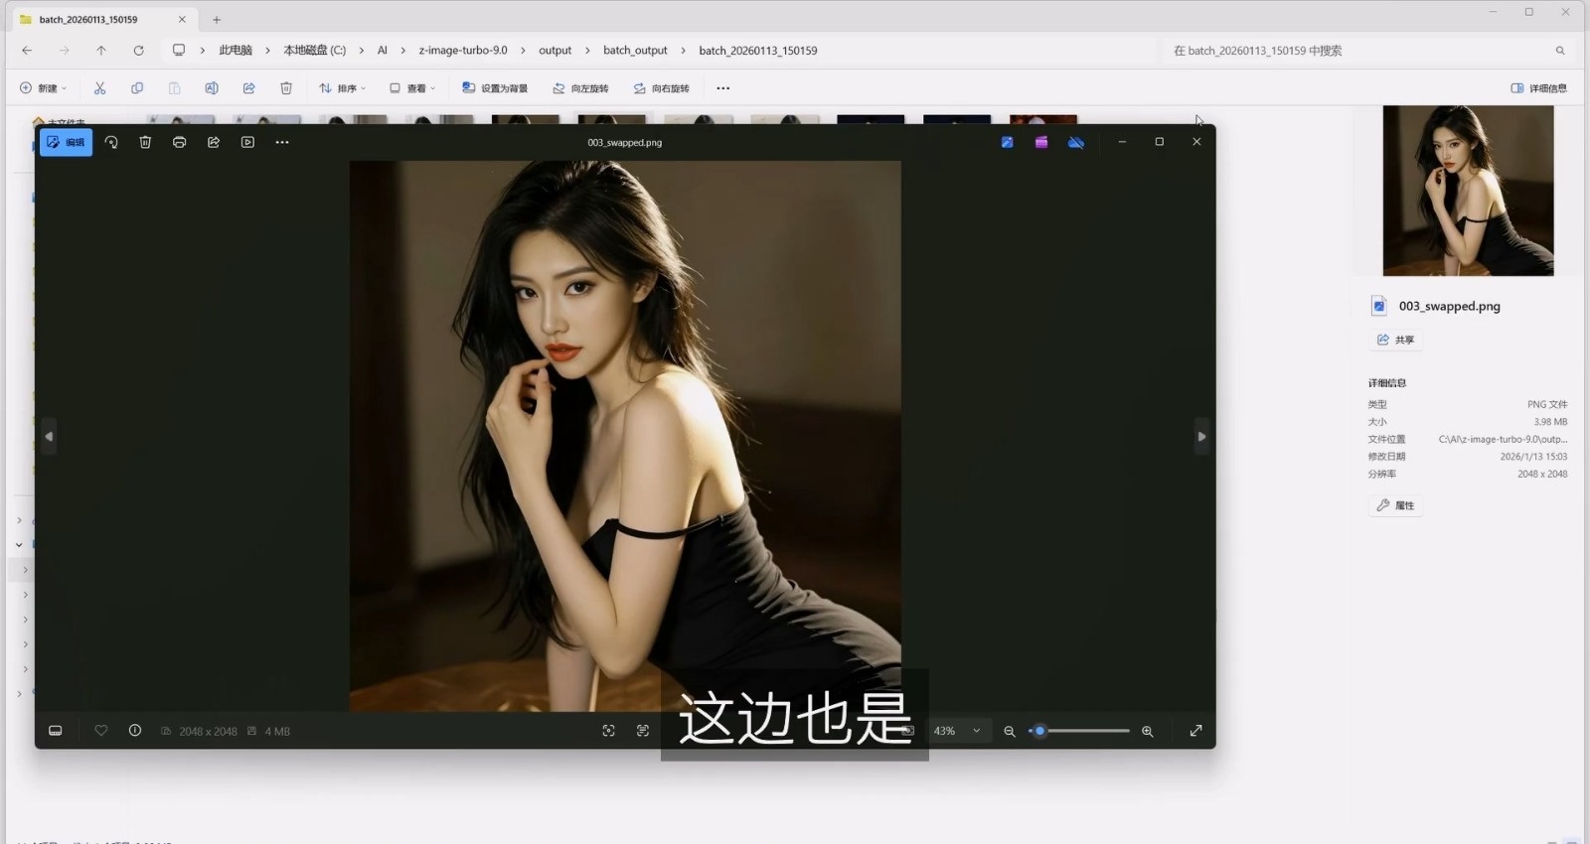This screenshot has height=844, width=1590.
Task: Navigate to AI folder in breadcrumb
Action: 383,51
